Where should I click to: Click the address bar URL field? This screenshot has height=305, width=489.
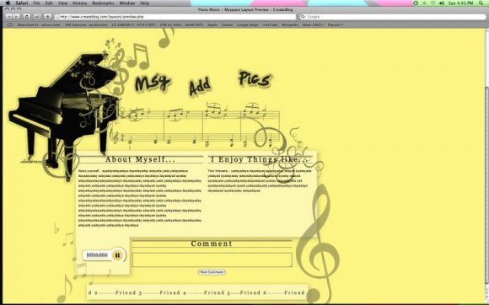tap(175, 17)
